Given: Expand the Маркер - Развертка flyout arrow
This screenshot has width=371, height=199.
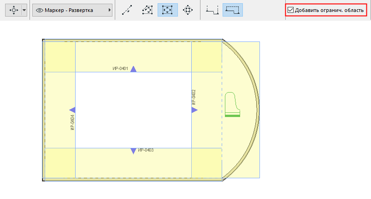Looking at the screenshot, I should (109, 10).
